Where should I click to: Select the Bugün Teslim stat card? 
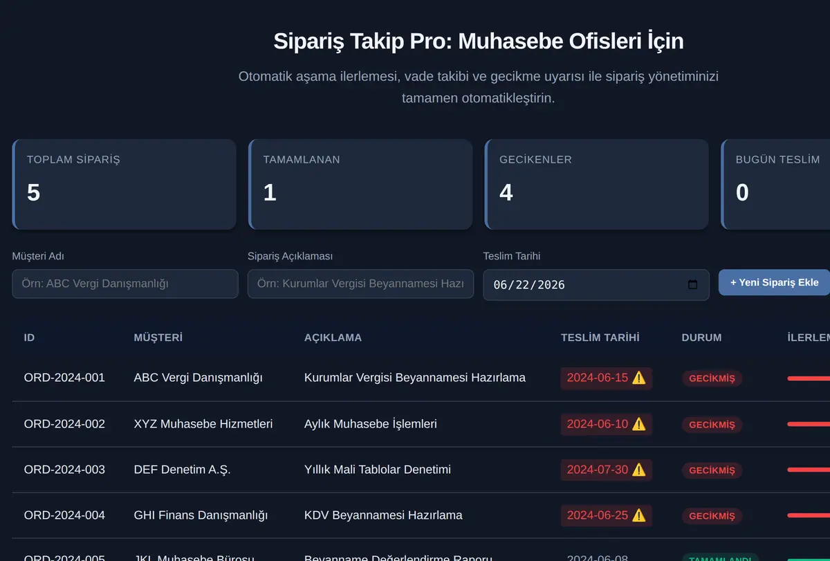[776, 184]
